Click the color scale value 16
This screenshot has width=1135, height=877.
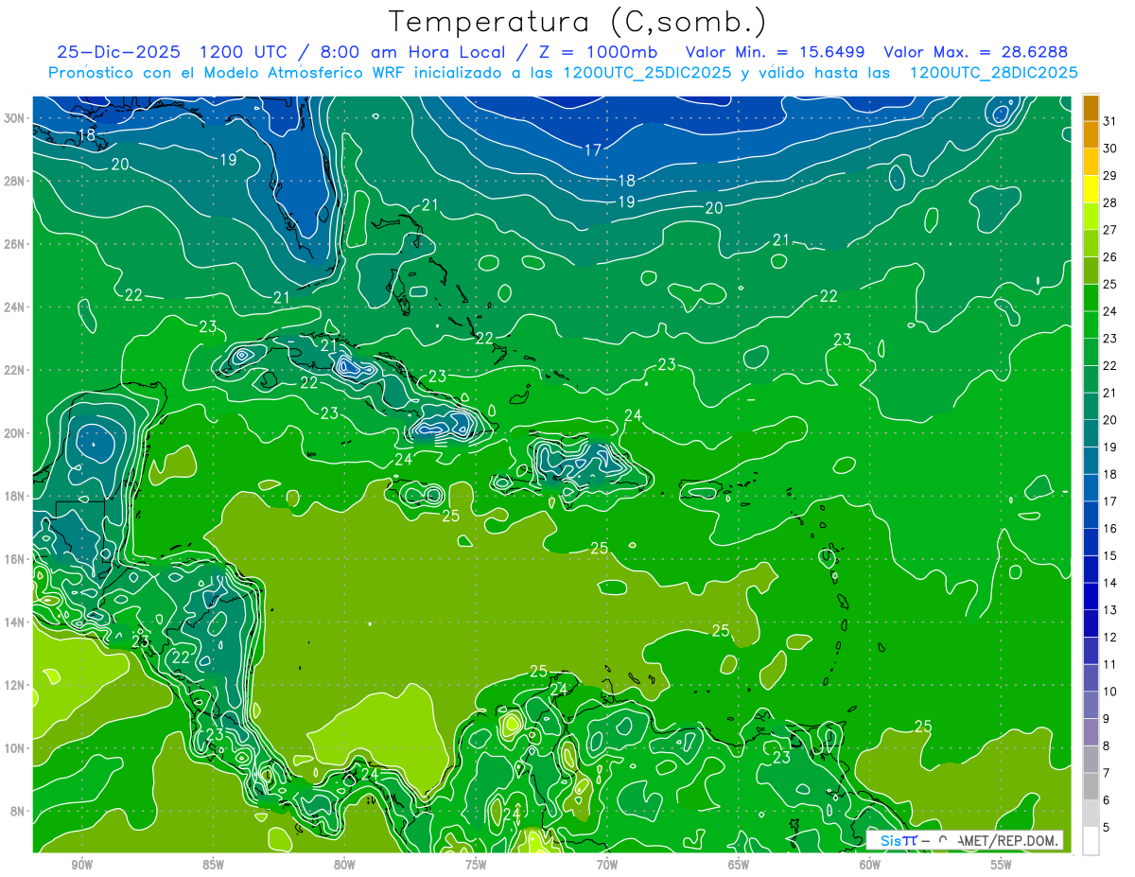coord(1110,529)
